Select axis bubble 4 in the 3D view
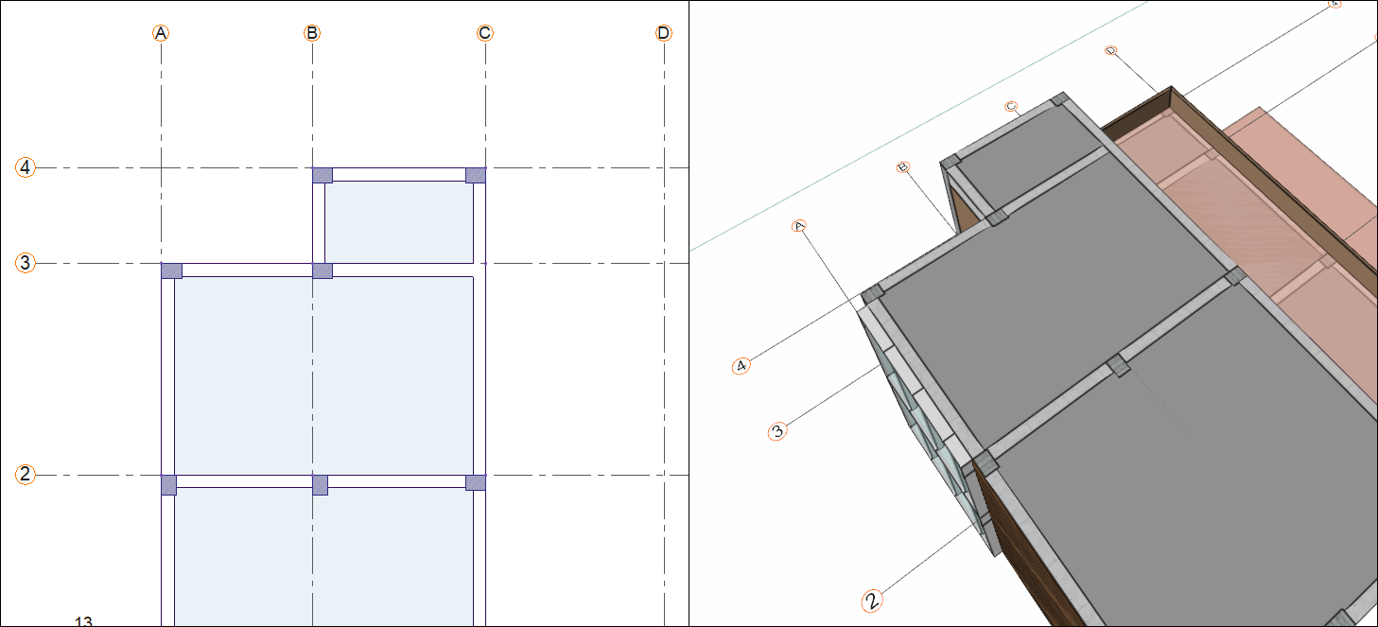Viewport: 1378px width, 627px height. coord(741,365)
